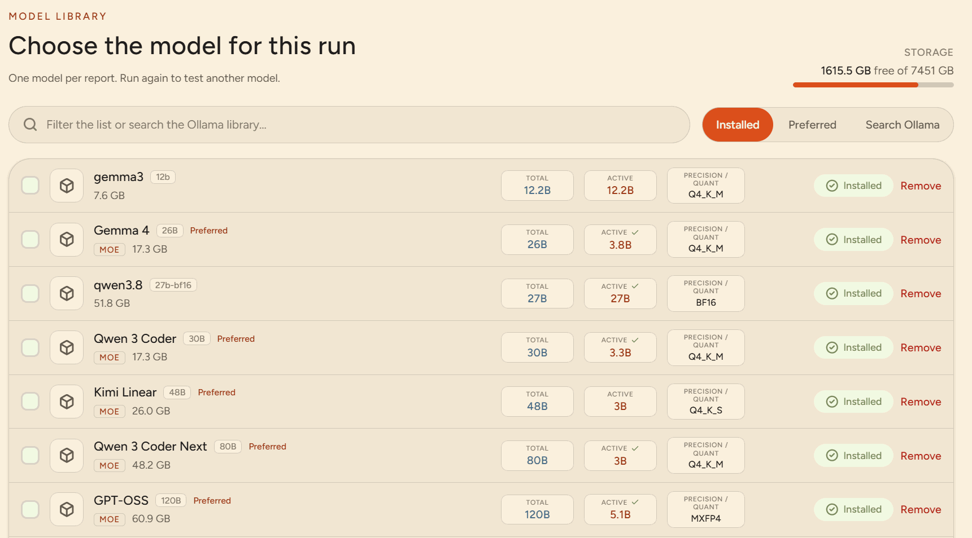Screen dimensions: 972x538
Task: Click the Q4_K_S quant value
Action: coord(706,410)
